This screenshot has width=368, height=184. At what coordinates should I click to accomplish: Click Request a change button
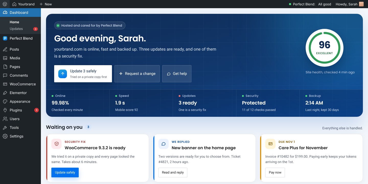coord(137,74)
